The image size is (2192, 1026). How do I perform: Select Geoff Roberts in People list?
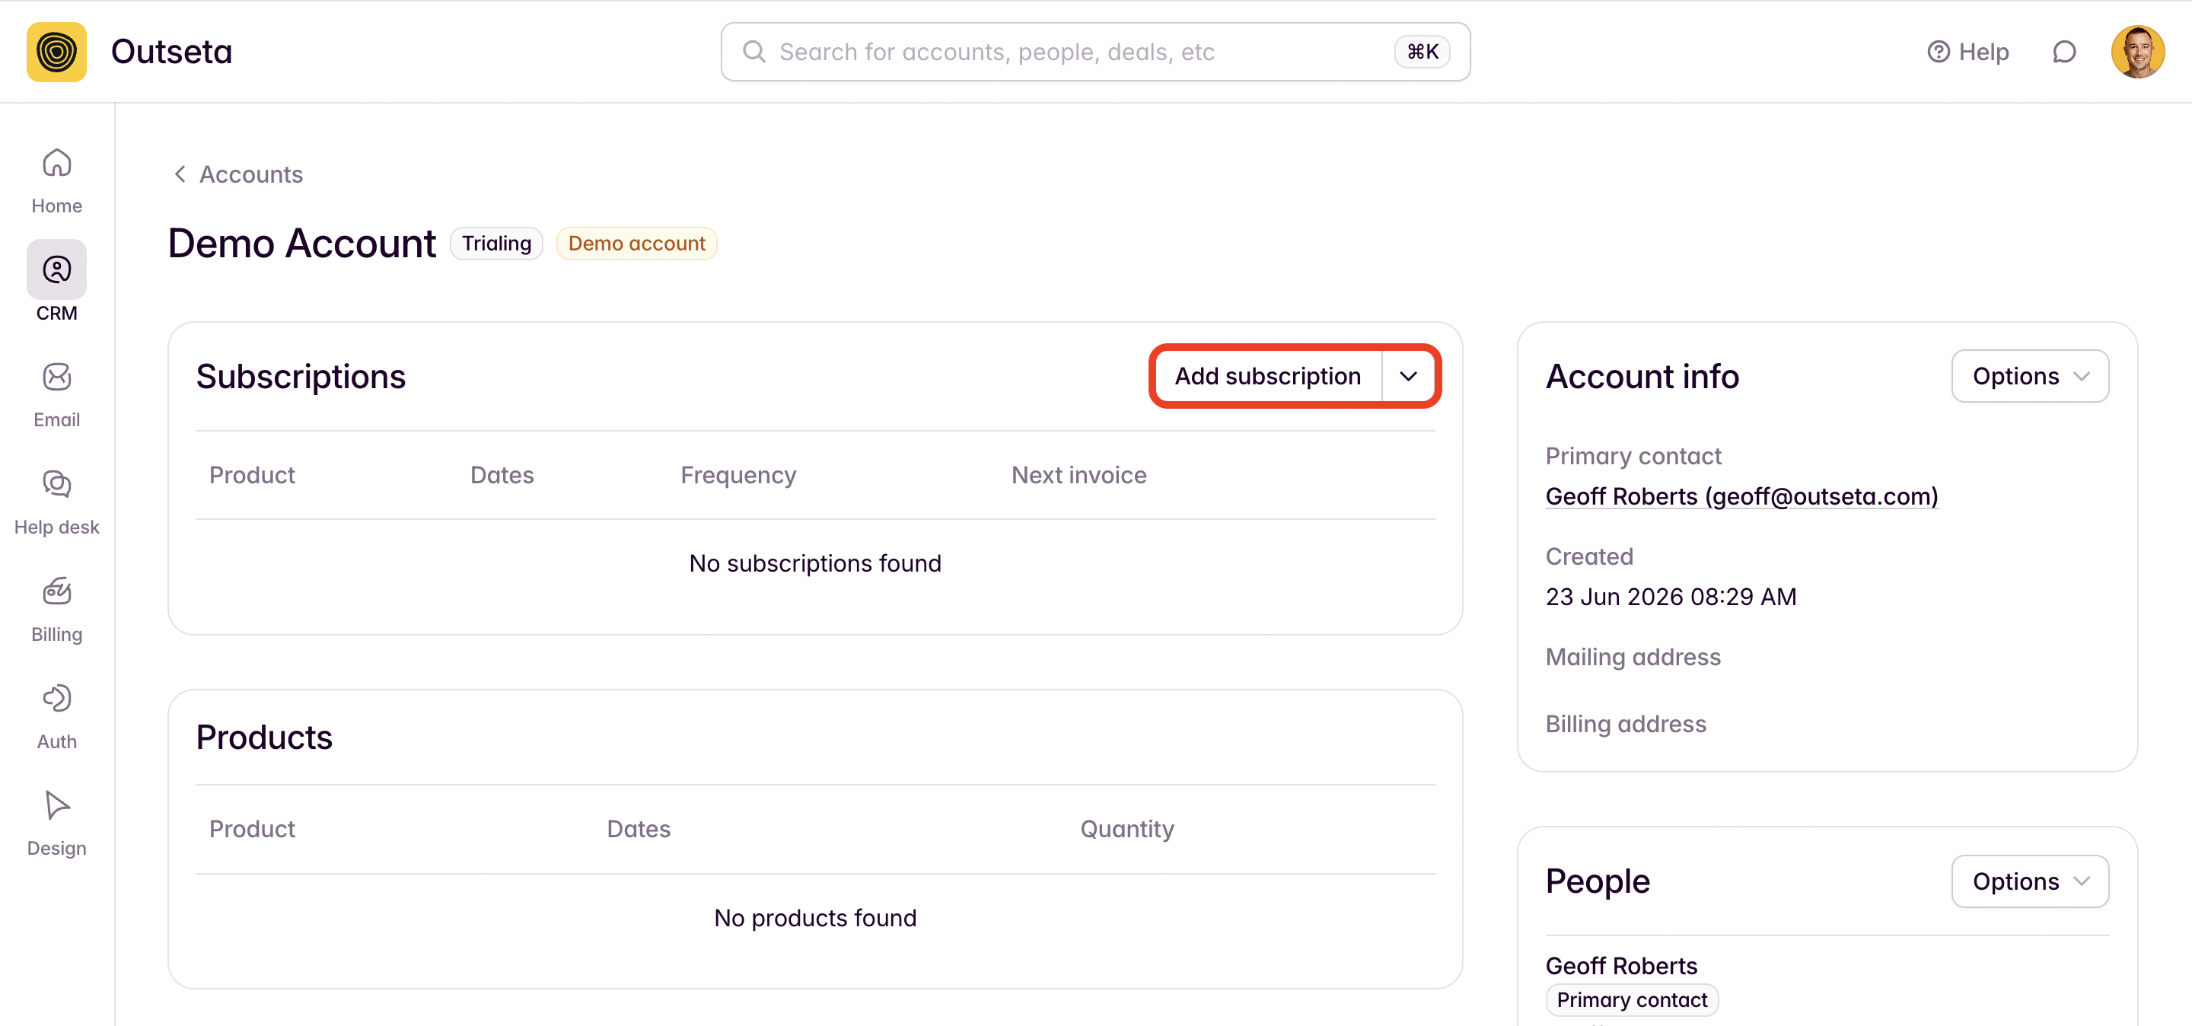[x=1622, y=966]
